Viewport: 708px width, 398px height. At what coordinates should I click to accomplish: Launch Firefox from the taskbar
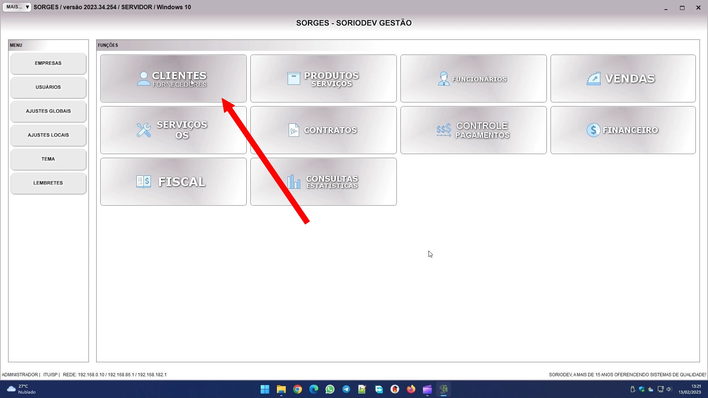pyautogui.click(x=411, y=389)
